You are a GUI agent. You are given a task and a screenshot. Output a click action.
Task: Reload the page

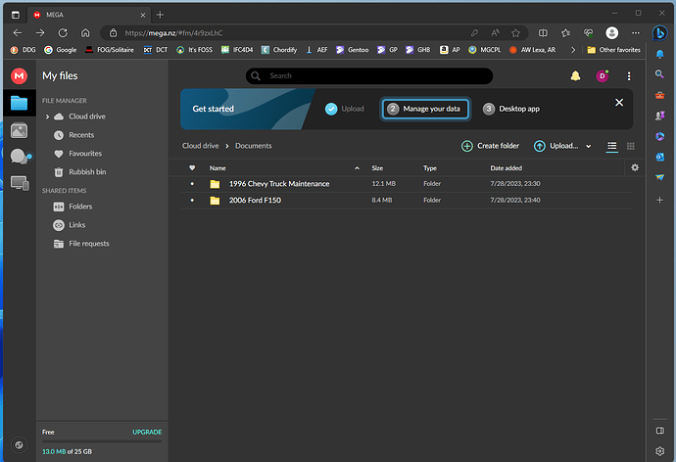point(63,32)
